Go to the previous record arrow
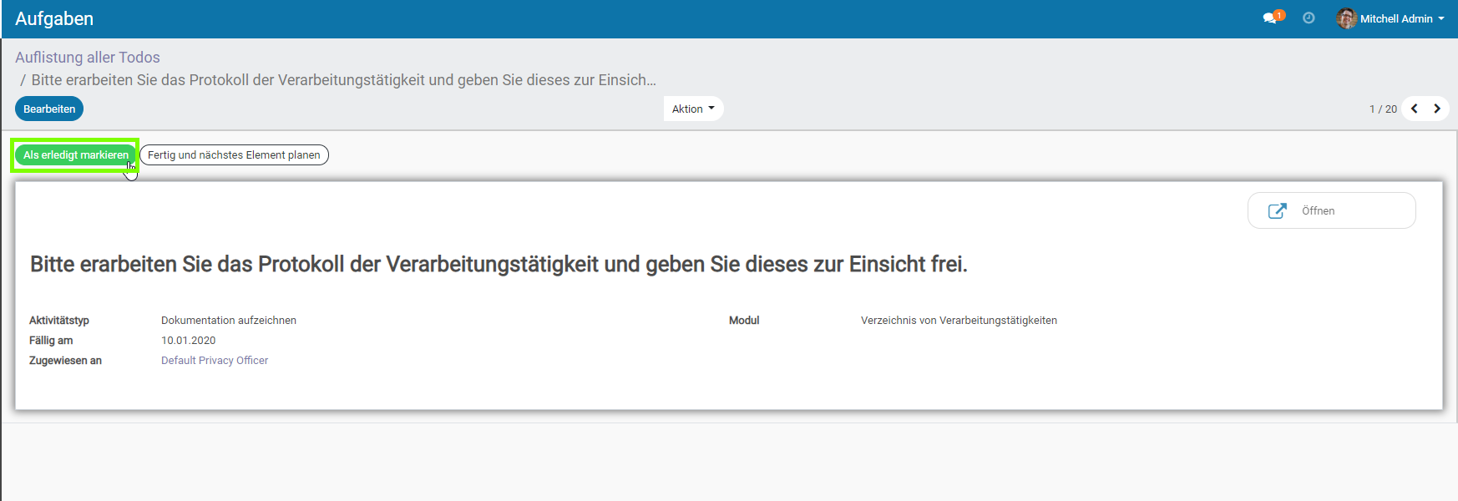Viewport: 1458px width, 501px height. pos(1415,109)
